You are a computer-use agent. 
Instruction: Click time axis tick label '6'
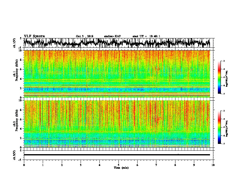tap(138, 165)
